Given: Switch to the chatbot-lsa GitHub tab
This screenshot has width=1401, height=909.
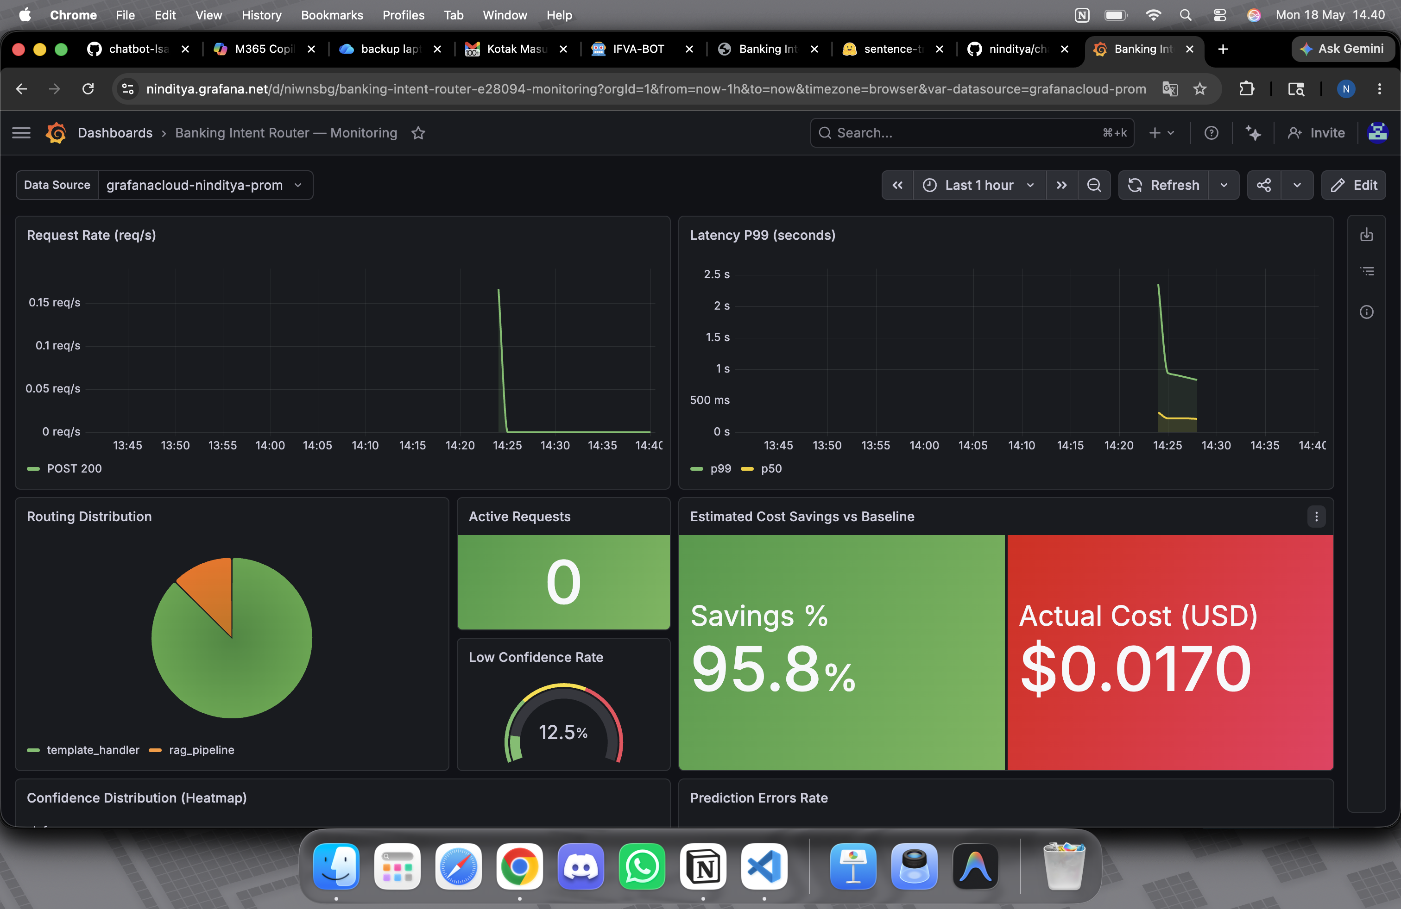Looking at the screenshot, I should tap(139, 49).
